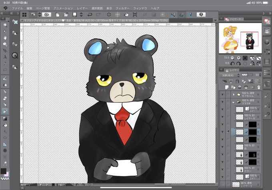Open the フィルター menu

click(122, 8)
